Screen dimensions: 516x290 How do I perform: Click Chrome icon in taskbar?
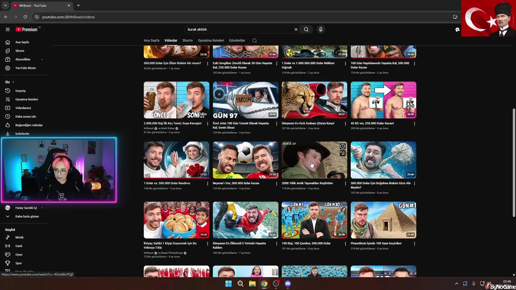point(264,284)
